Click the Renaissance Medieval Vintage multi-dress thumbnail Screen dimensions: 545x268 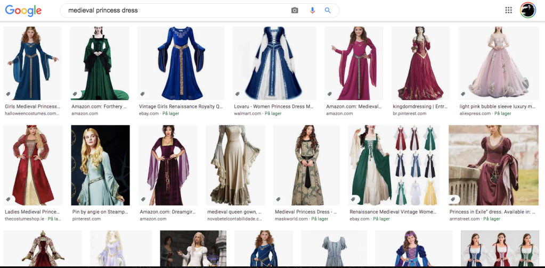click(x=394, y=165)
